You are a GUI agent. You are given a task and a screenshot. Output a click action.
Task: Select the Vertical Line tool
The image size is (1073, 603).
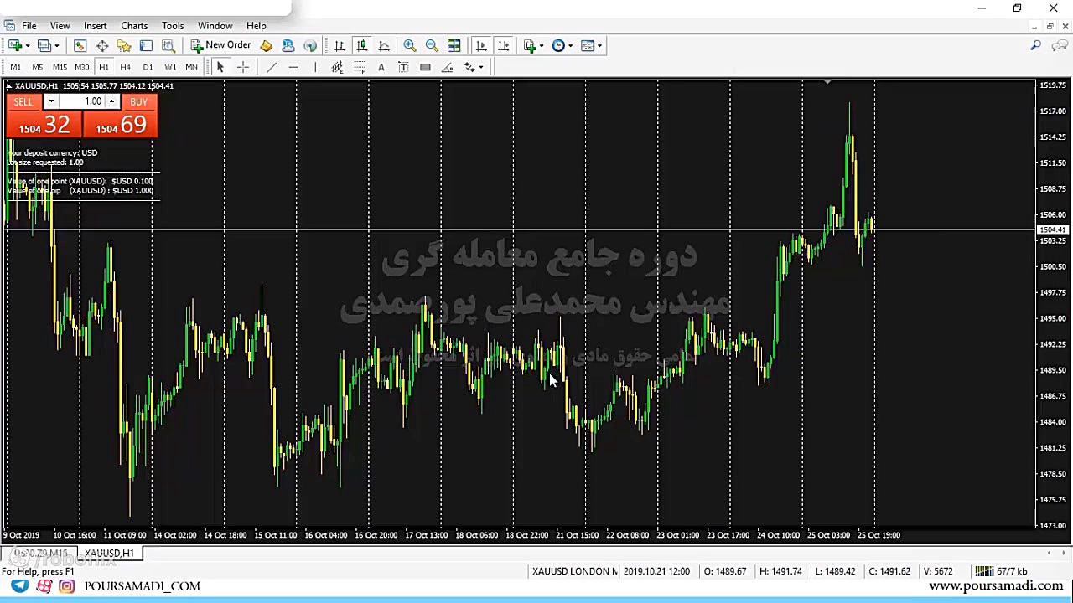point(315,67)
